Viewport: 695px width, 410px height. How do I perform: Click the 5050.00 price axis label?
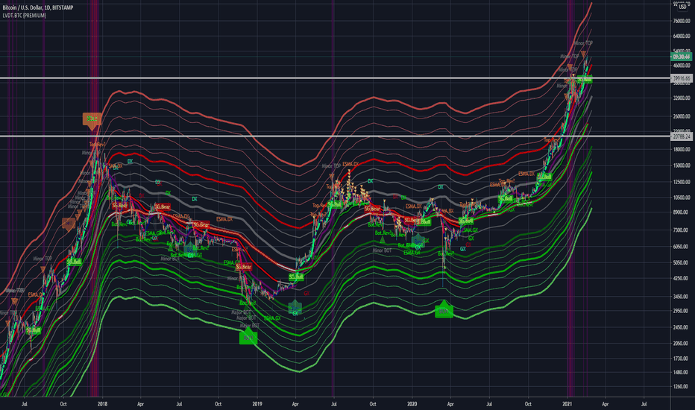(x=682, y=263)
